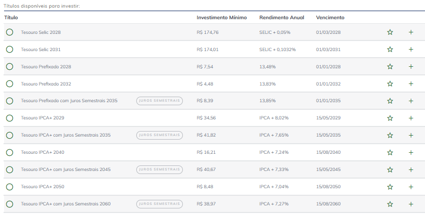Star Tesouro Prefixado com Juros Semestrais 2035
Viewport: 425px width, 215px height.
point(390,101)
